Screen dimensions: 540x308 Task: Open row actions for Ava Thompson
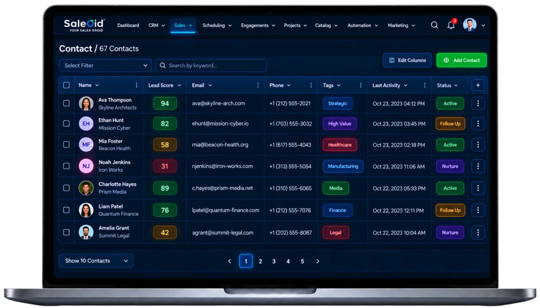coord(478,103)
